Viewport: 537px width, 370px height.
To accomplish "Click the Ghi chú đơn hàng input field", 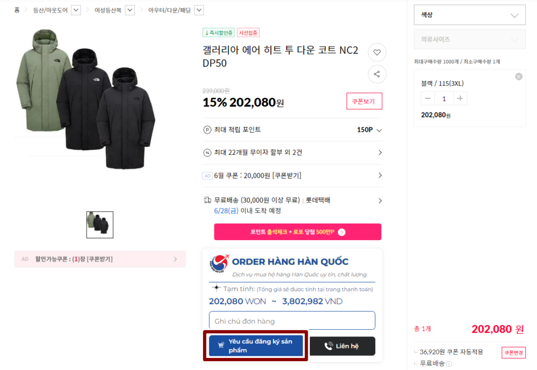I will (292, 321).
